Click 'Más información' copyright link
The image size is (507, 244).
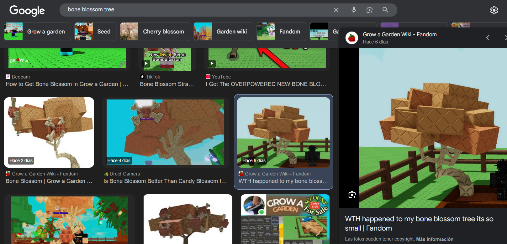(x=435, y=239)
